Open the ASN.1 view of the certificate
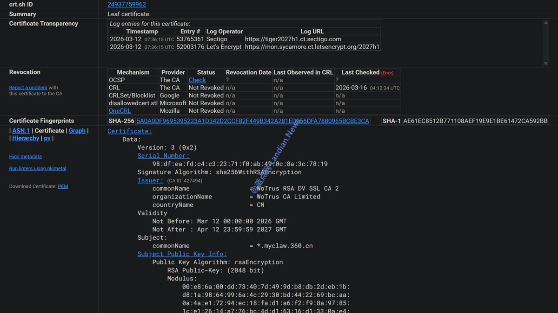 click(20, 130)
